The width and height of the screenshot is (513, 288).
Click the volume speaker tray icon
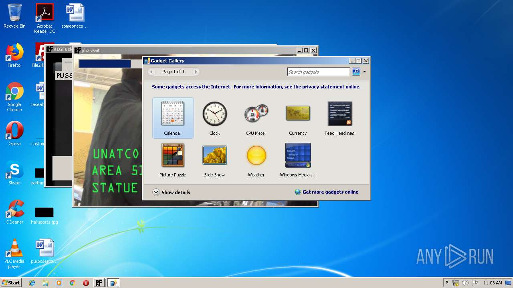coord(465,283)
